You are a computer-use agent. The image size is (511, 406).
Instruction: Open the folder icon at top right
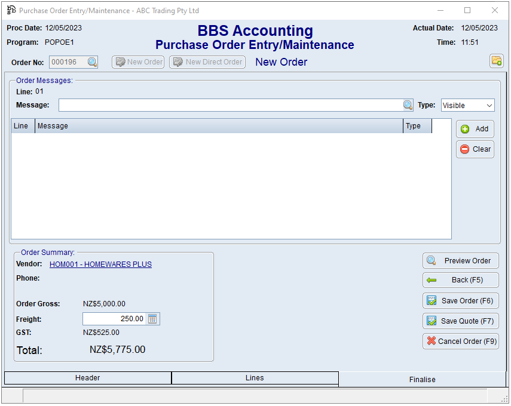pos(496,61)
